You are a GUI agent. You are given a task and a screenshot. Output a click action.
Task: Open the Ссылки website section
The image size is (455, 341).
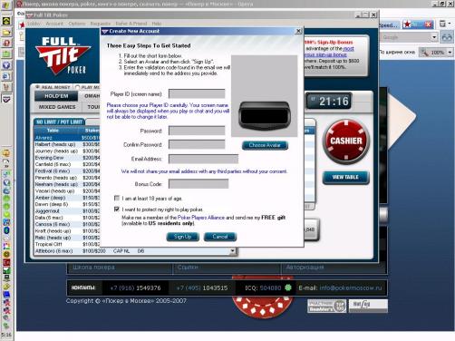point(188,268)
